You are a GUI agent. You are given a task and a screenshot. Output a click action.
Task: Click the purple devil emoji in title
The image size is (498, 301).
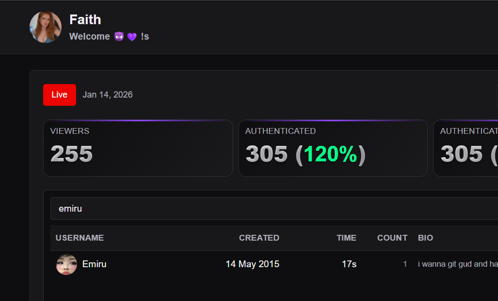(x=119, y=36)
